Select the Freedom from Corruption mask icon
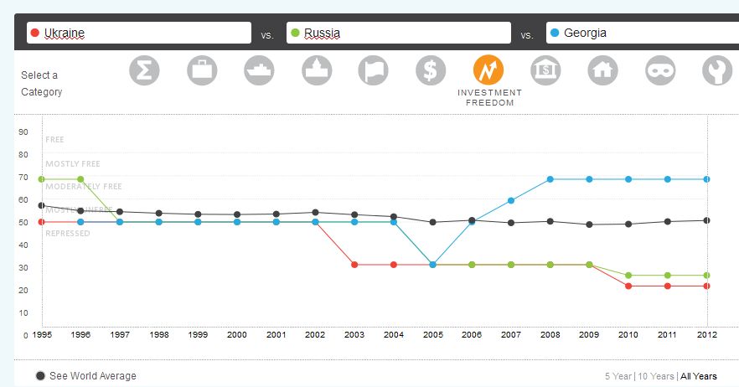The width and height of the screenshot is (739, 387). tap(660, 70)
